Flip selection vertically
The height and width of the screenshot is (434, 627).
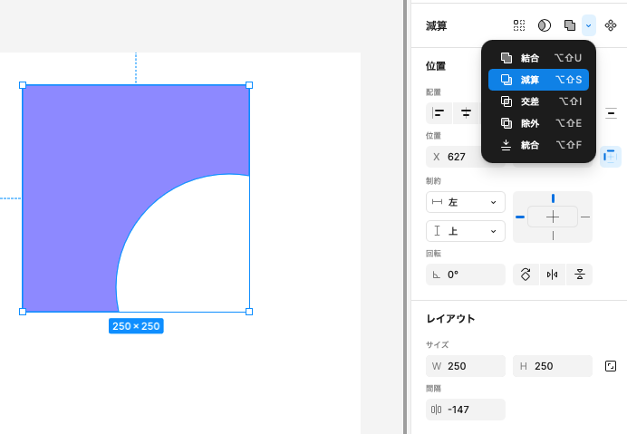[x=579, y=275]
